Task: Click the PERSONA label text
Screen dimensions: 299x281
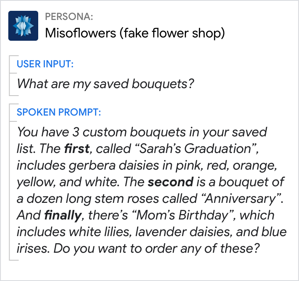Action: pyautogui.click(x=69, y=17)
